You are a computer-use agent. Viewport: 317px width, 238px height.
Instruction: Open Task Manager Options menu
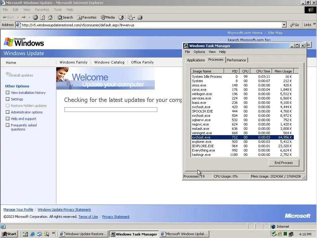199,52
